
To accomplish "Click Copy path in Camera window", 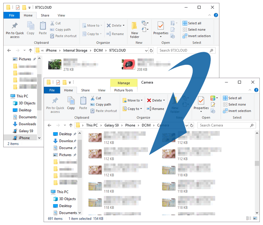I will pyautogui.click(x=101, y=104).
